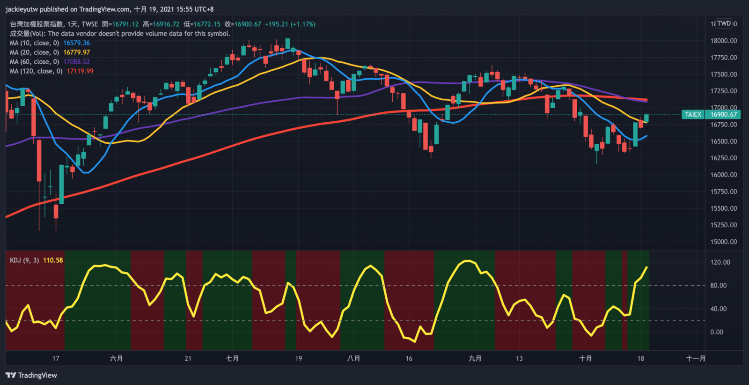The width and height of the screenshot is (749, 385).
Task: Select the 16900.67 current price label
Action: (x=723, y=114)
